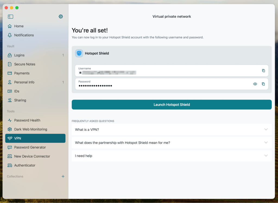Open settings gear icon

(61, 17)
